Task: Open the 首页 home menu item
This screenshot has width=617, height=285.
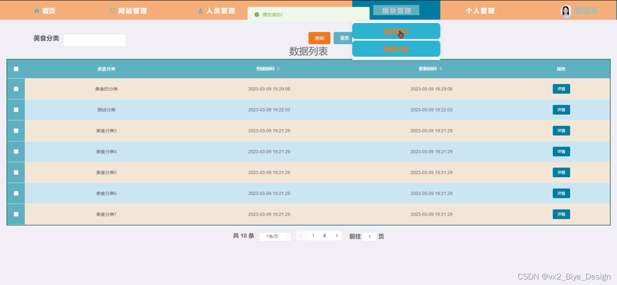Action: coord(45,11)
